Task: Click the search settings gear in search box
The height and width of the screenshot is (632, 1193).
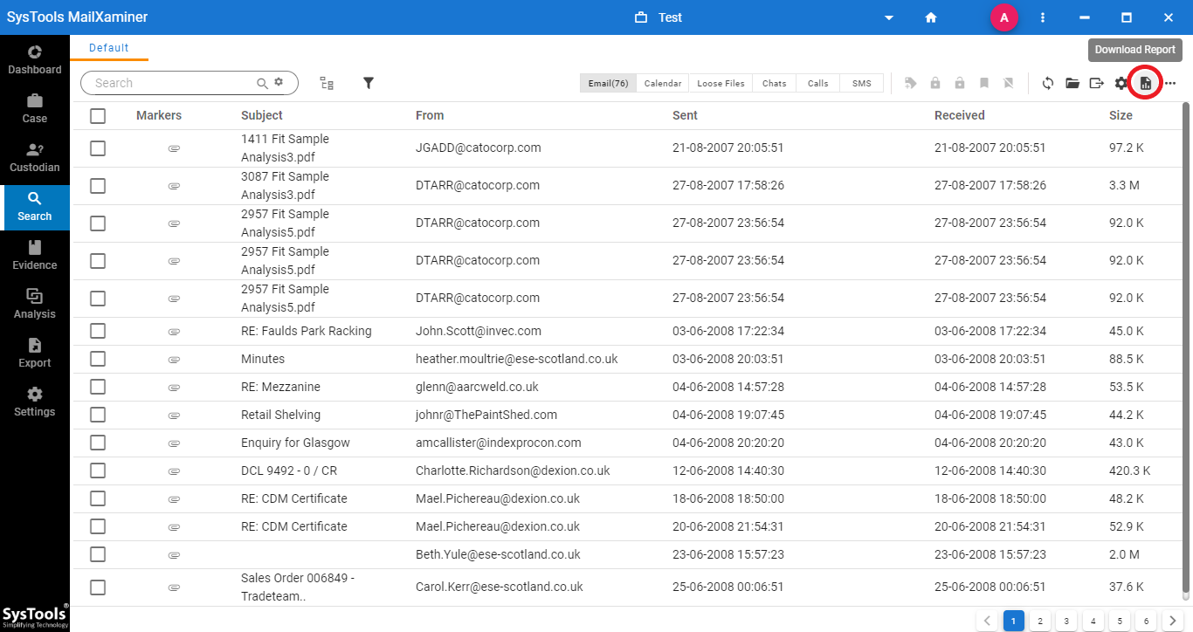Action: click(279, 82)
